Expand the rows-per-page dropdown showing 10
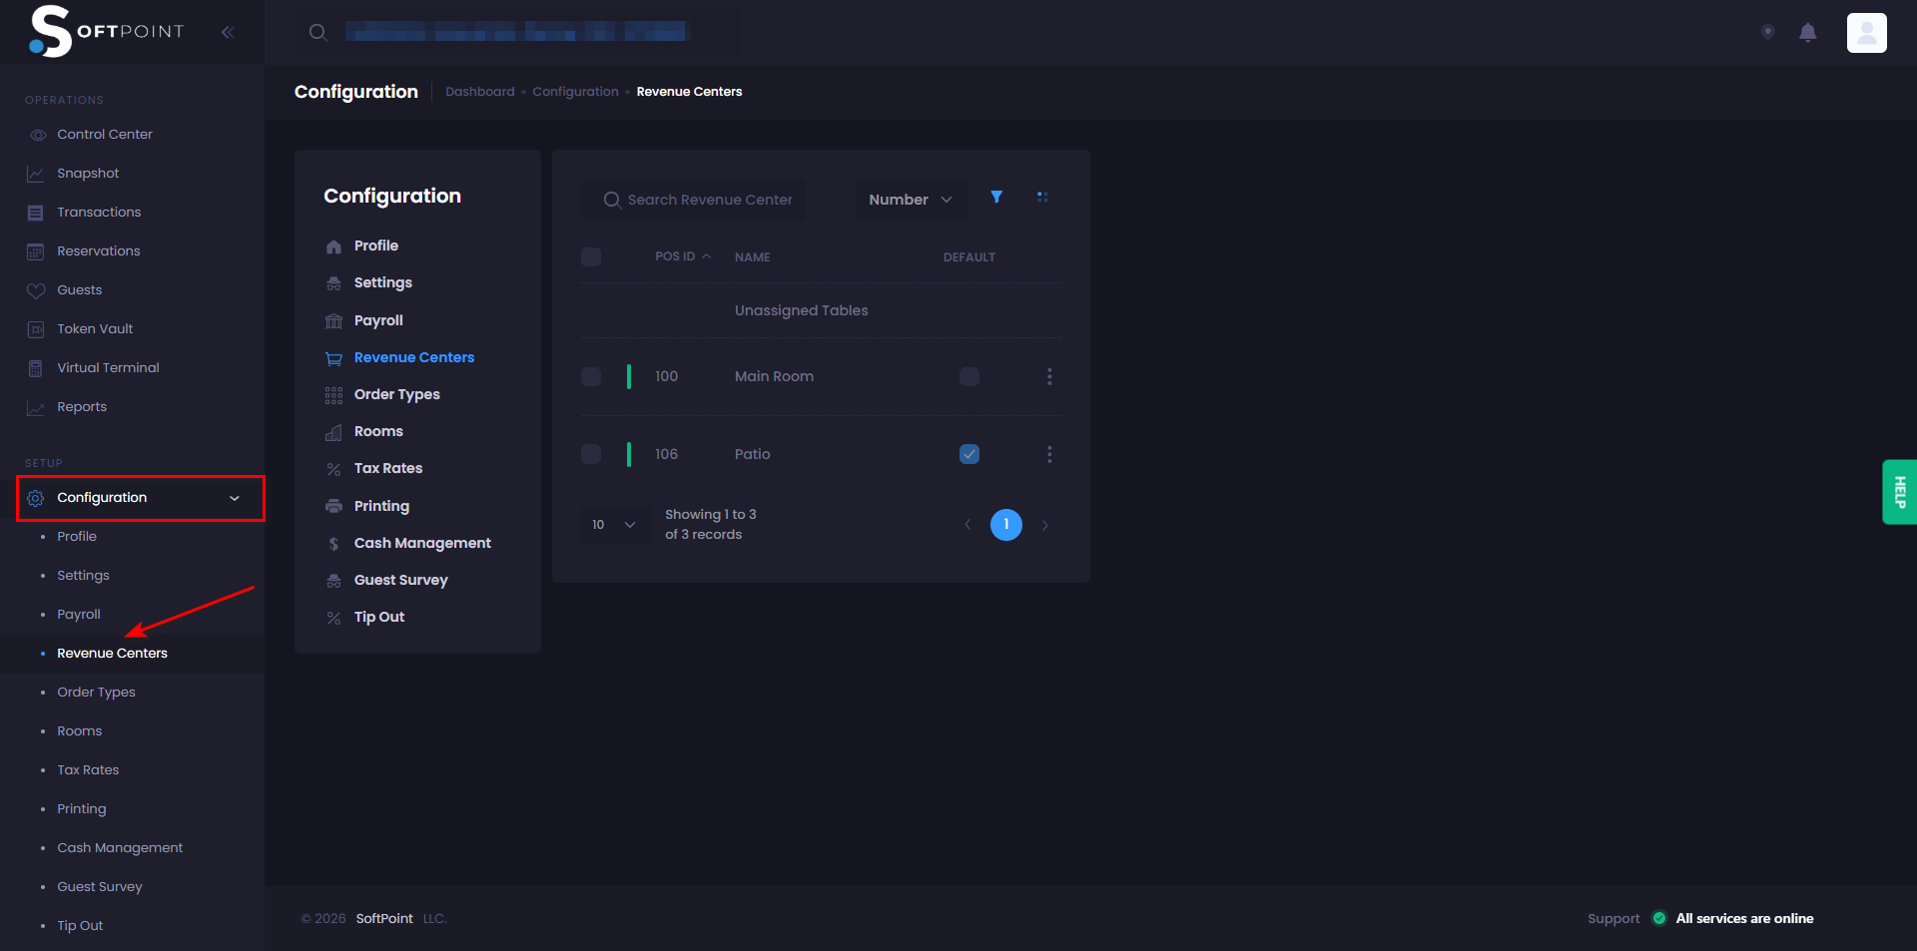This screenshot has height=951, width=1917. coord(613,525)
